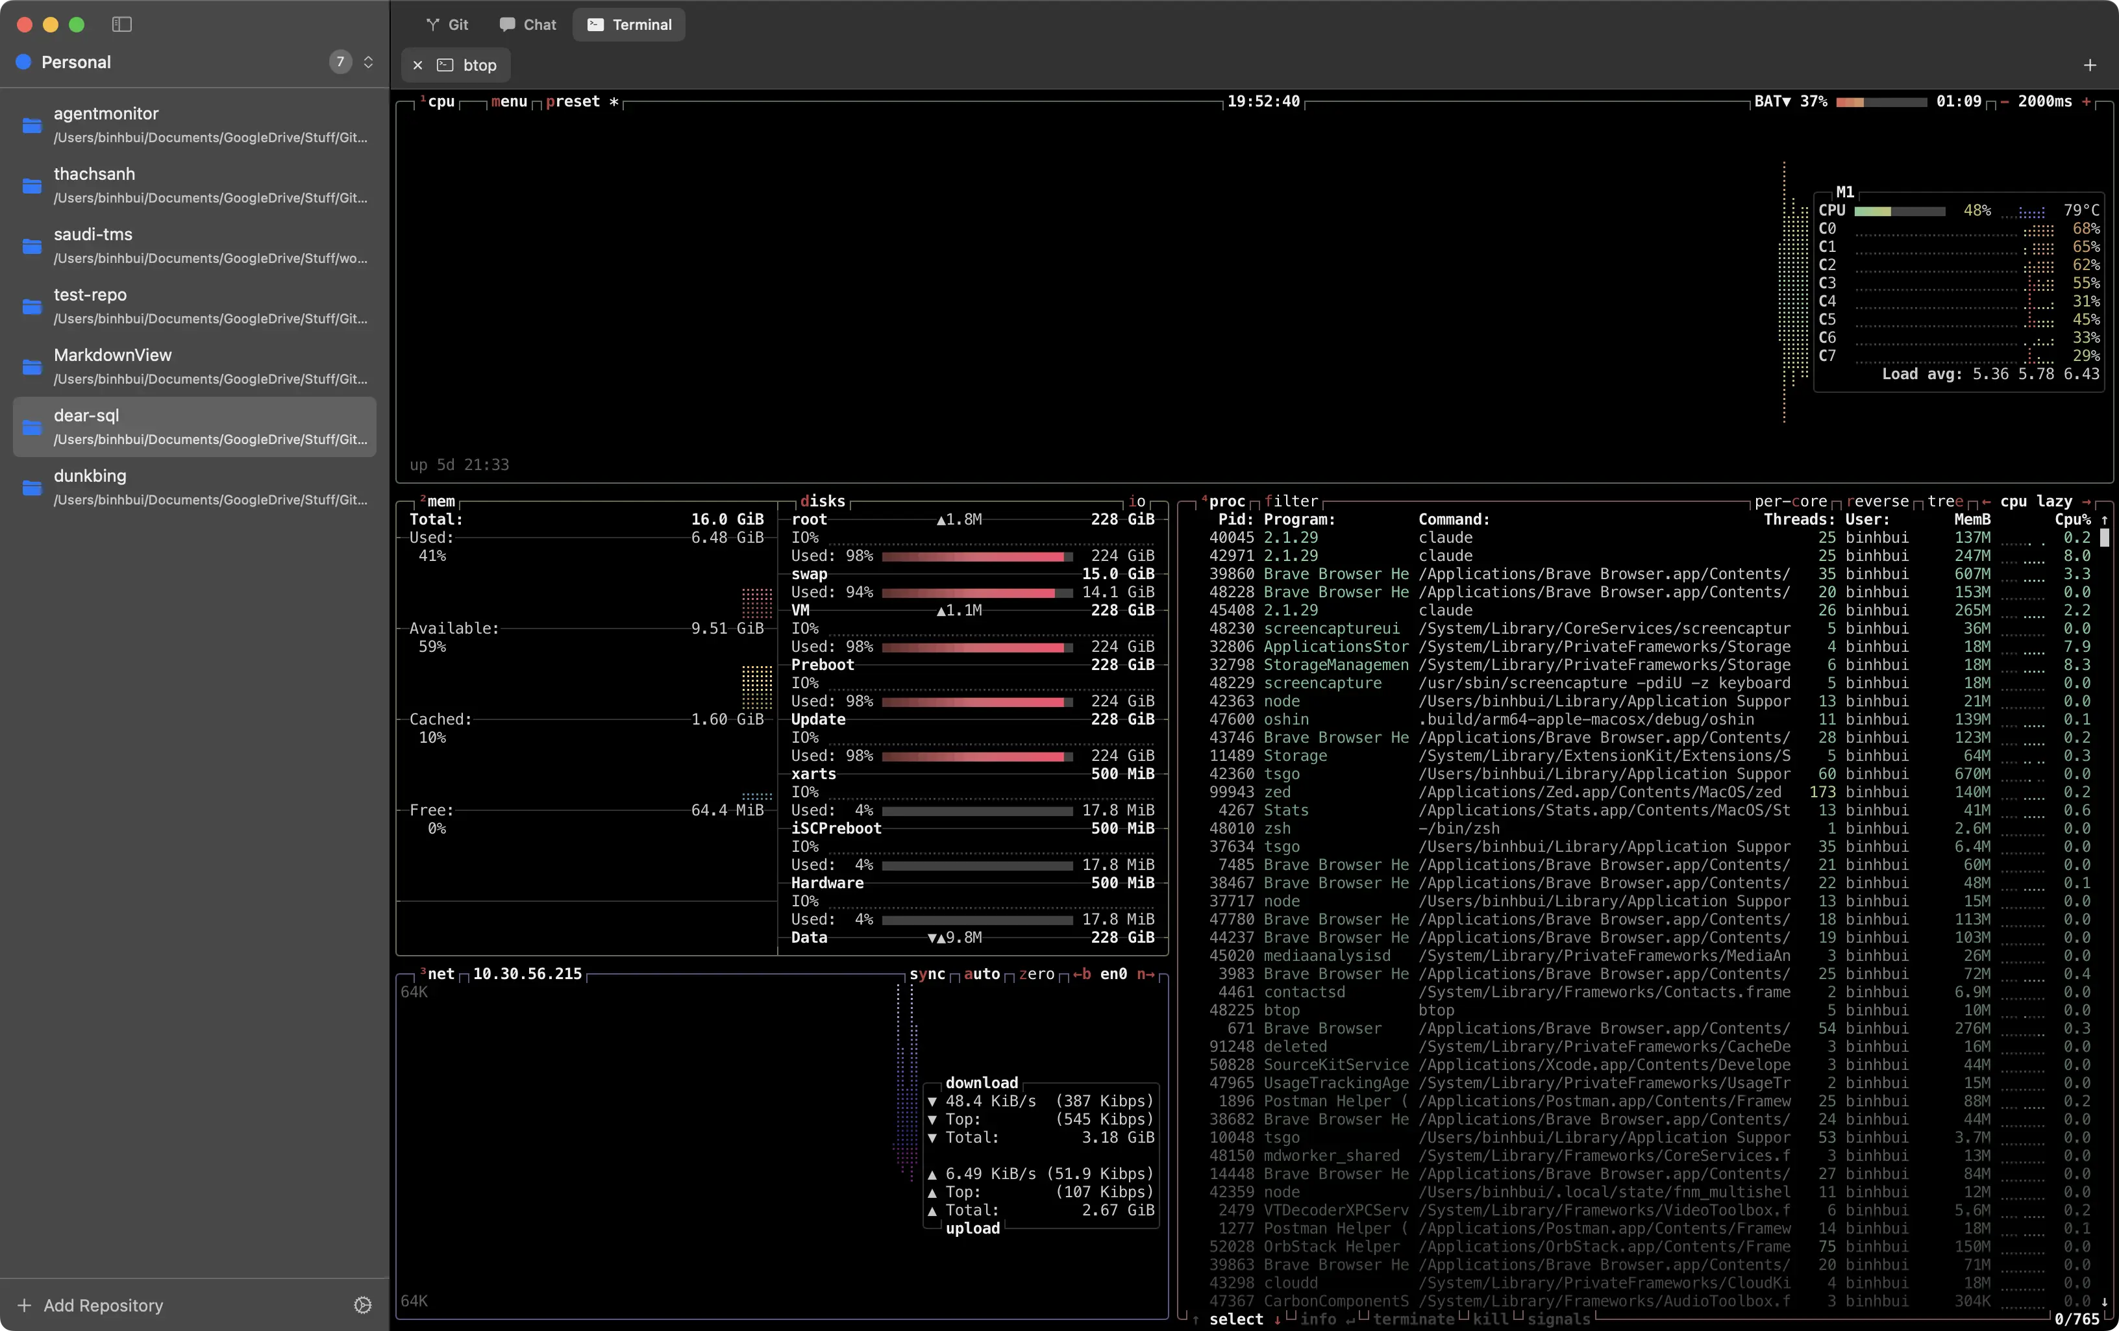Open the Personal workspace switcher chevron
The height and width of the screenshot is (1331, 2119).
pos(369,62)
